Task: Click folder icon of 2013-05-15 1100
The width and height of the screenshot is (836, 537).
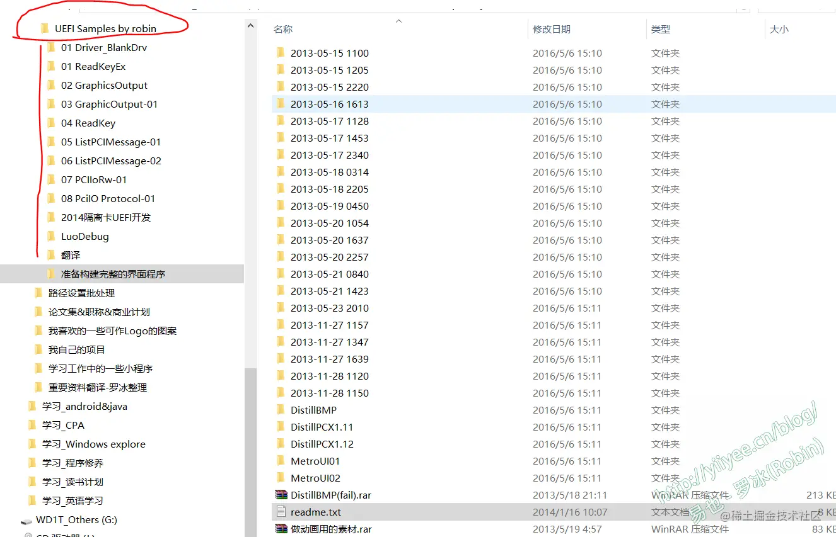Action: [281, 54]
